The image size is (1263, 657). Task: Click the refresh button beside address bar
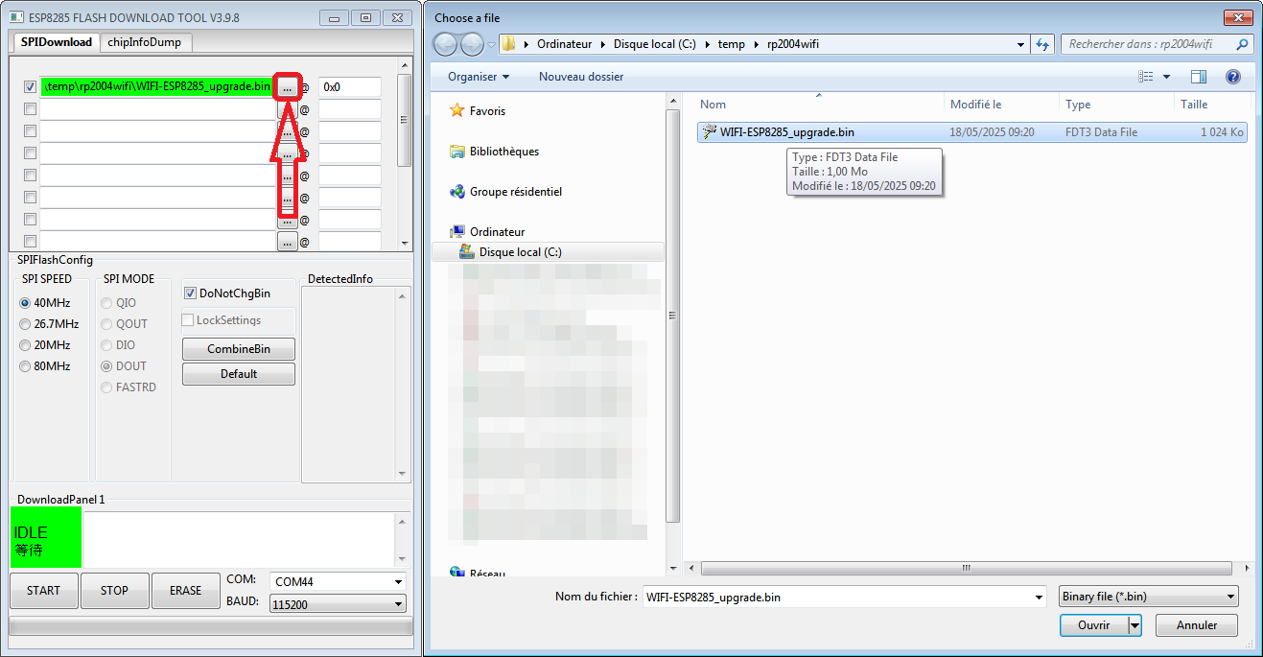tap(1042, 44)
